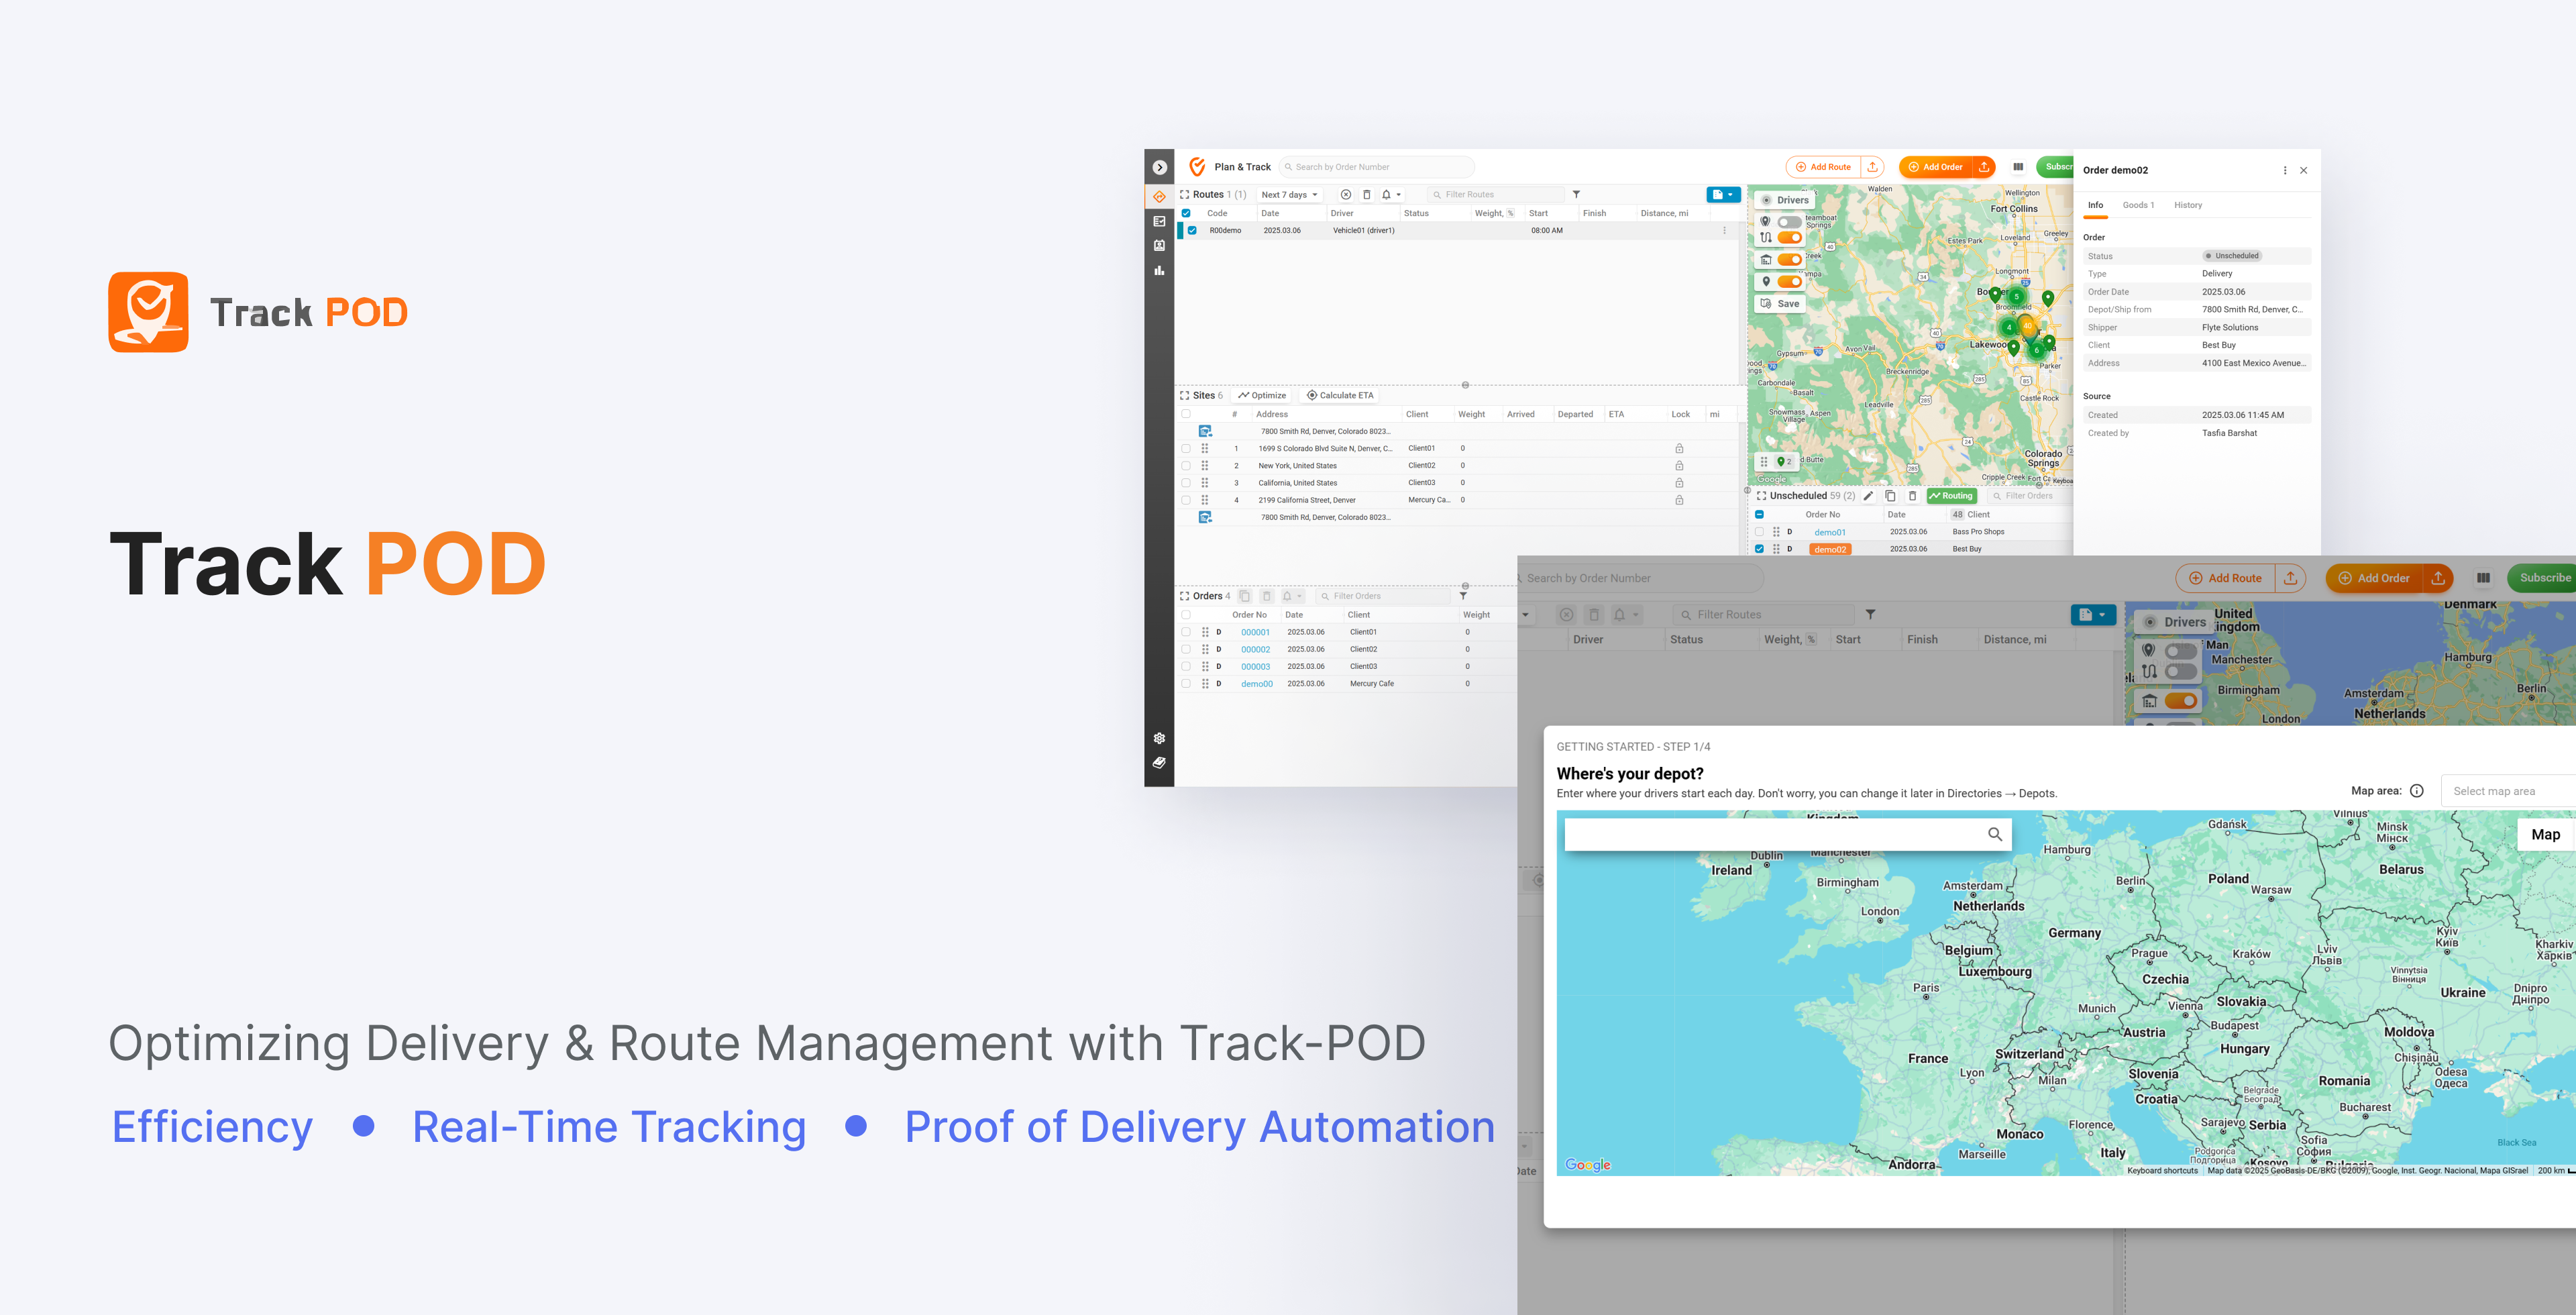Viewport: 2576px width, 1315px height.
Task: Enable the gray driver-location toggle on Colorado map
Action: (x=1790, y=222)
